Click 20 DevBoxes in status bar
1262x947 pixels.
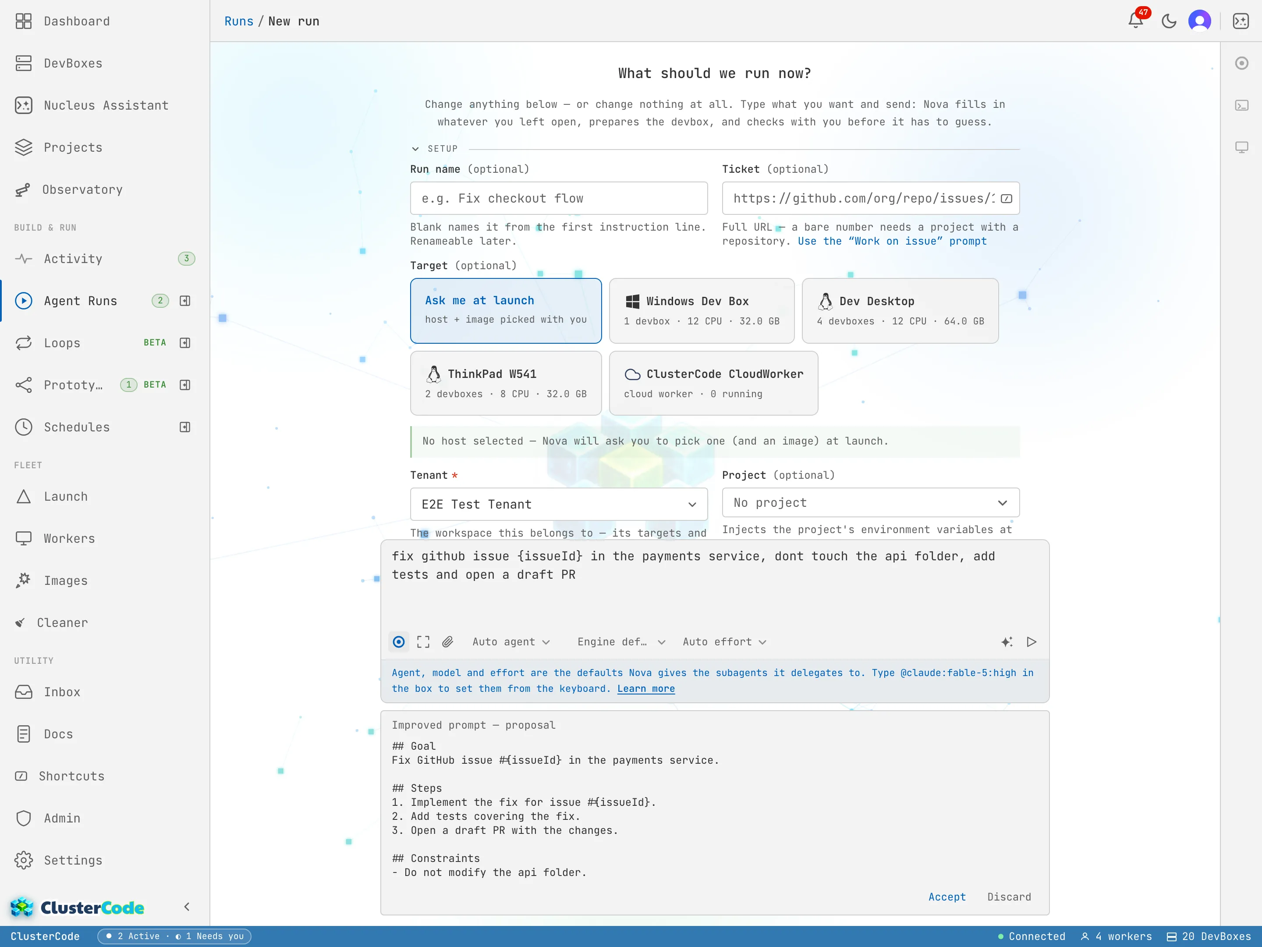pos(1209,937)
